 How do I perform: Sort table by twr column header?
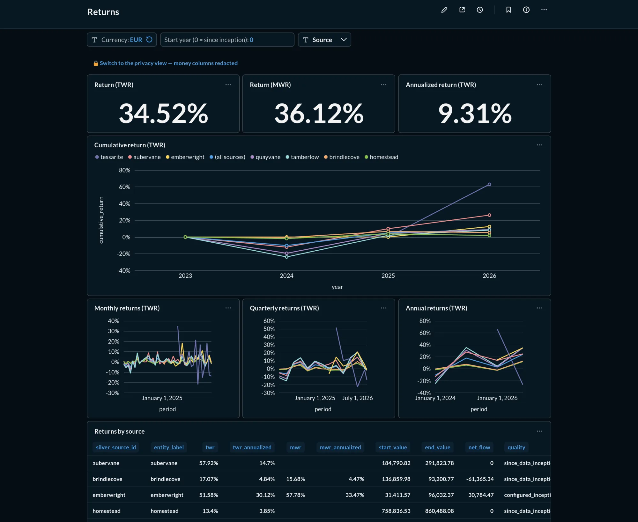(x=210, y=447)
